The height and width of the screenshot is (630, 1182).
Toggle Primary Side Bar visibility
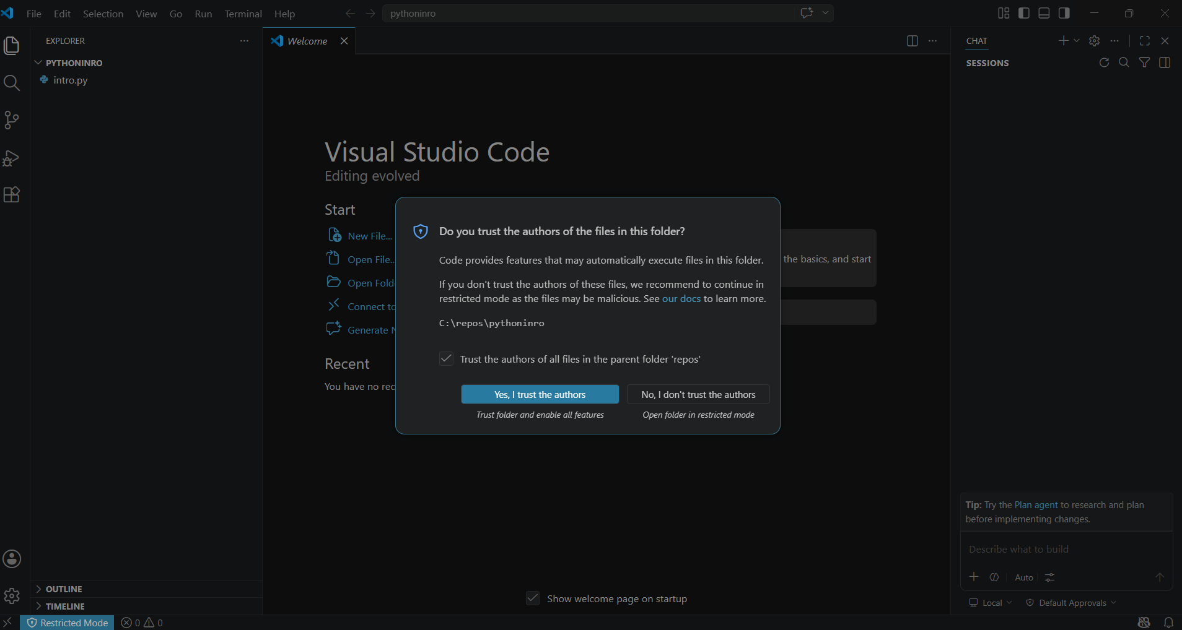click(1024, 13)
